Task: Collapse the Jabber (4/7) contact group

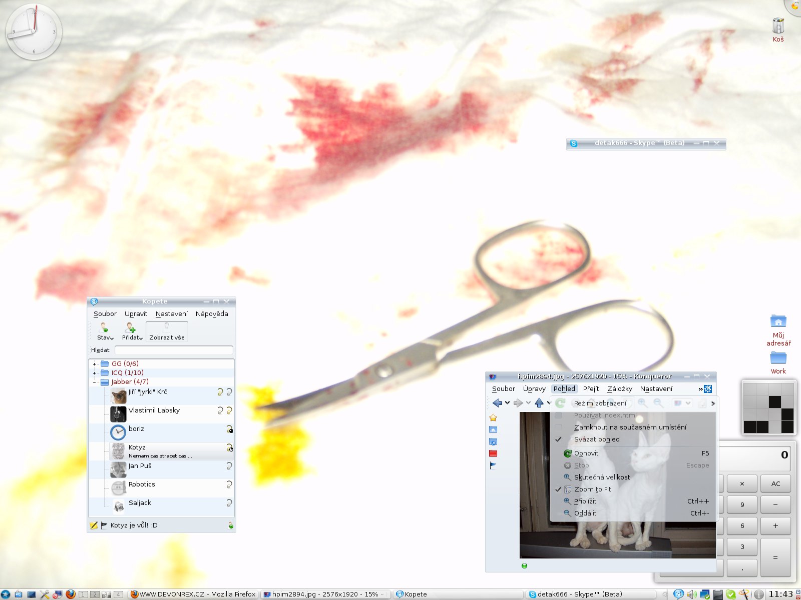Action: tap(94, 382)
